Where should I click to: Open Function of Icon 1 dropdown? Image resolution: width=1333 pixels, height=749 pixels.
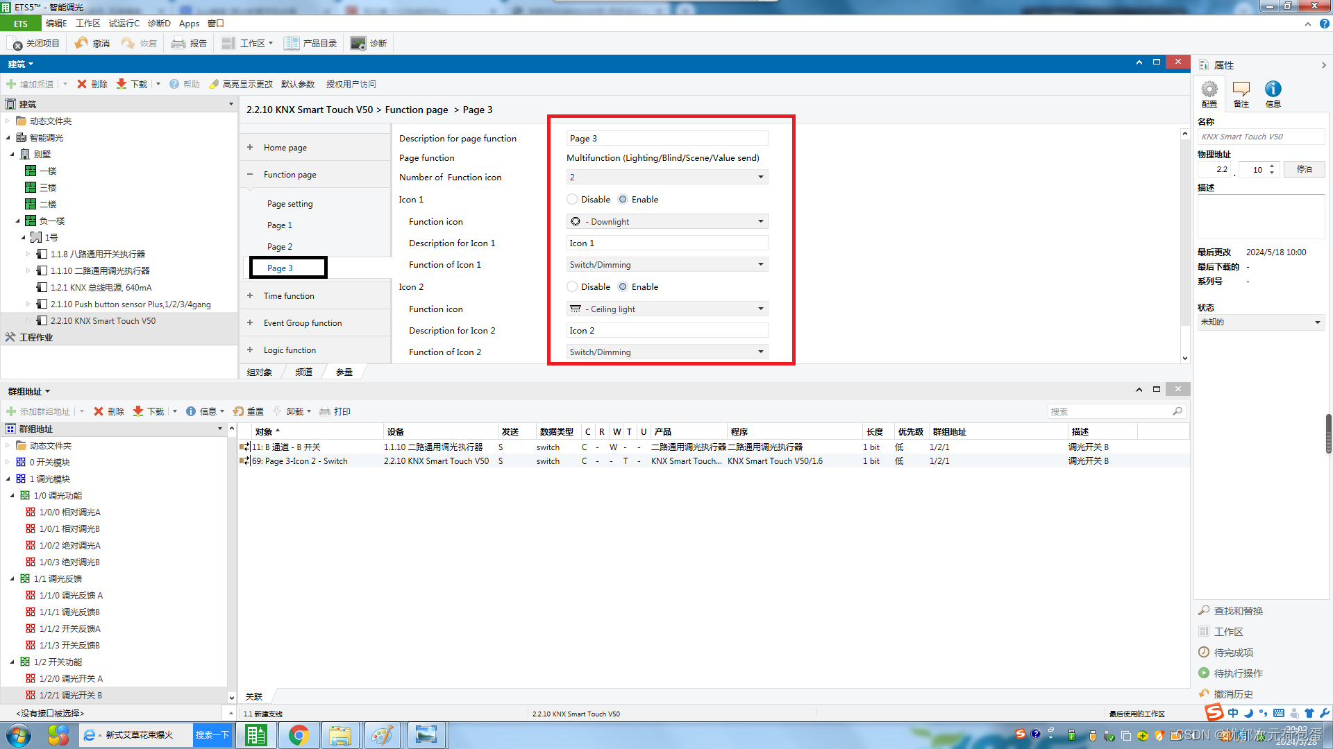coord(666,265)
